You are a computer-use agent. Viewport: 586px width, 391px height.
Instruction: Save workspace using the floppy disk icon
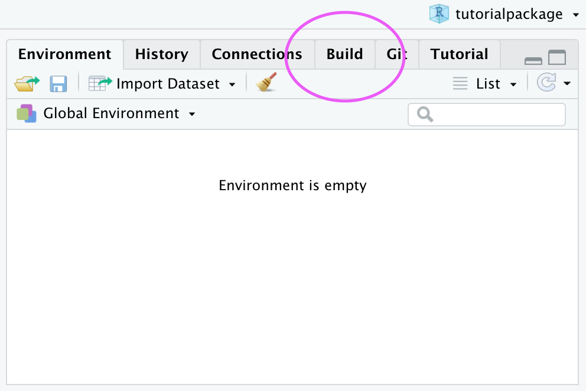click(58, 84)
